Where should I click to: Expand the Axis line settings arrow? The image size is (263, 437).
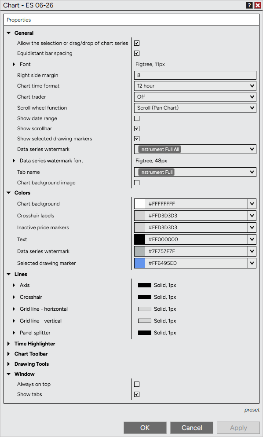pos(14,285)
